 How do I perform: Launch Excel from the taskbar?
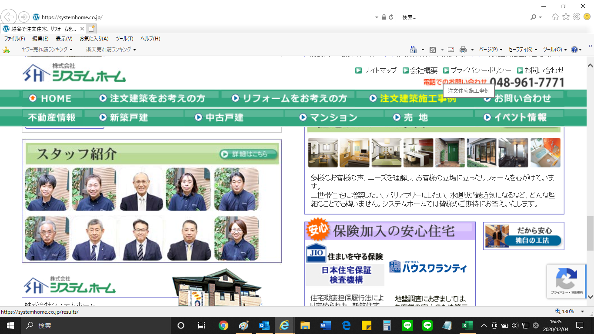pos(467,325)
